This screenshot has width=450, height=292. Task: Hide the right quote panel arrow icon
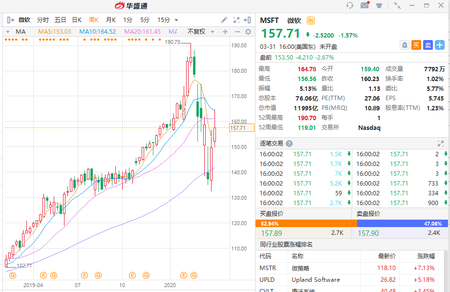pyautogui.click(x=247, y=20)
